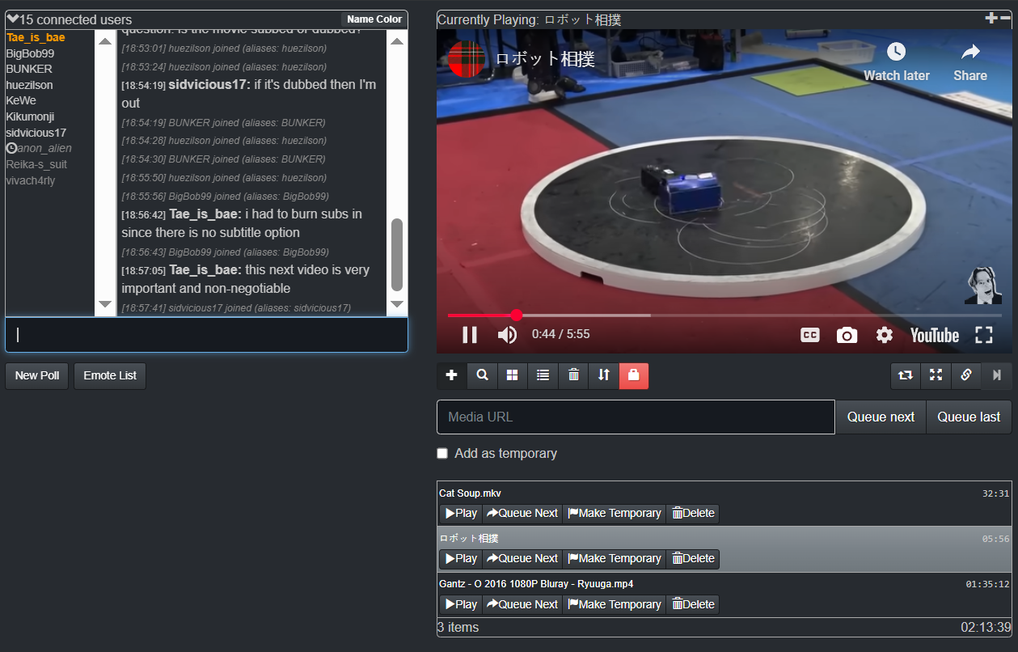Click the Queue last button
This screenshot has width=1018, height=652.
point(969,417)
